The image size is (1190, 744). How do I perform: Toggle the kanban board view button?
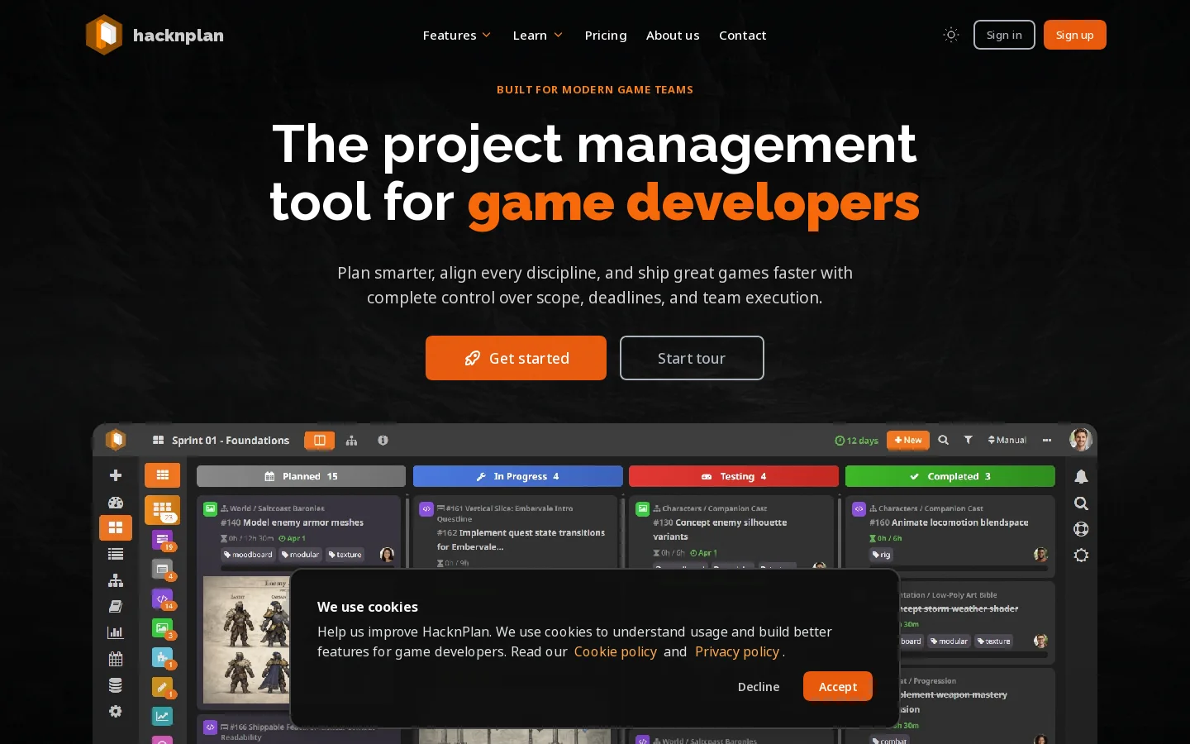pos(320,440)
